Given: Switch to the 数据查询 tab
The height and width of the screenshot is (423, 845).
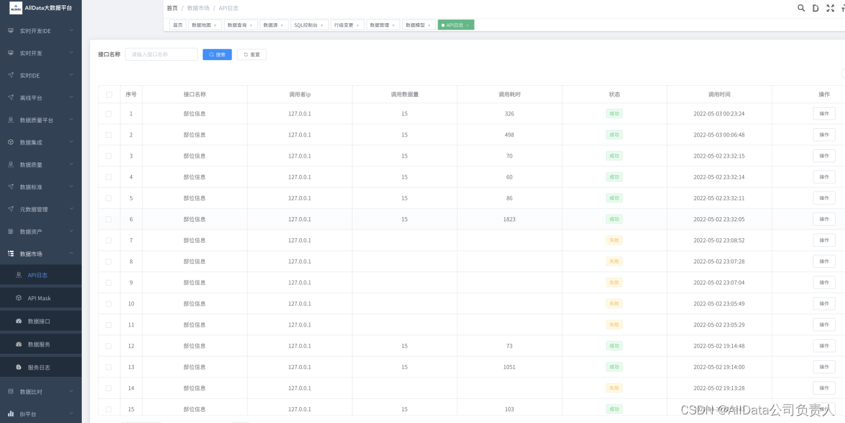Looking at the screenshot, I should 240,25.
